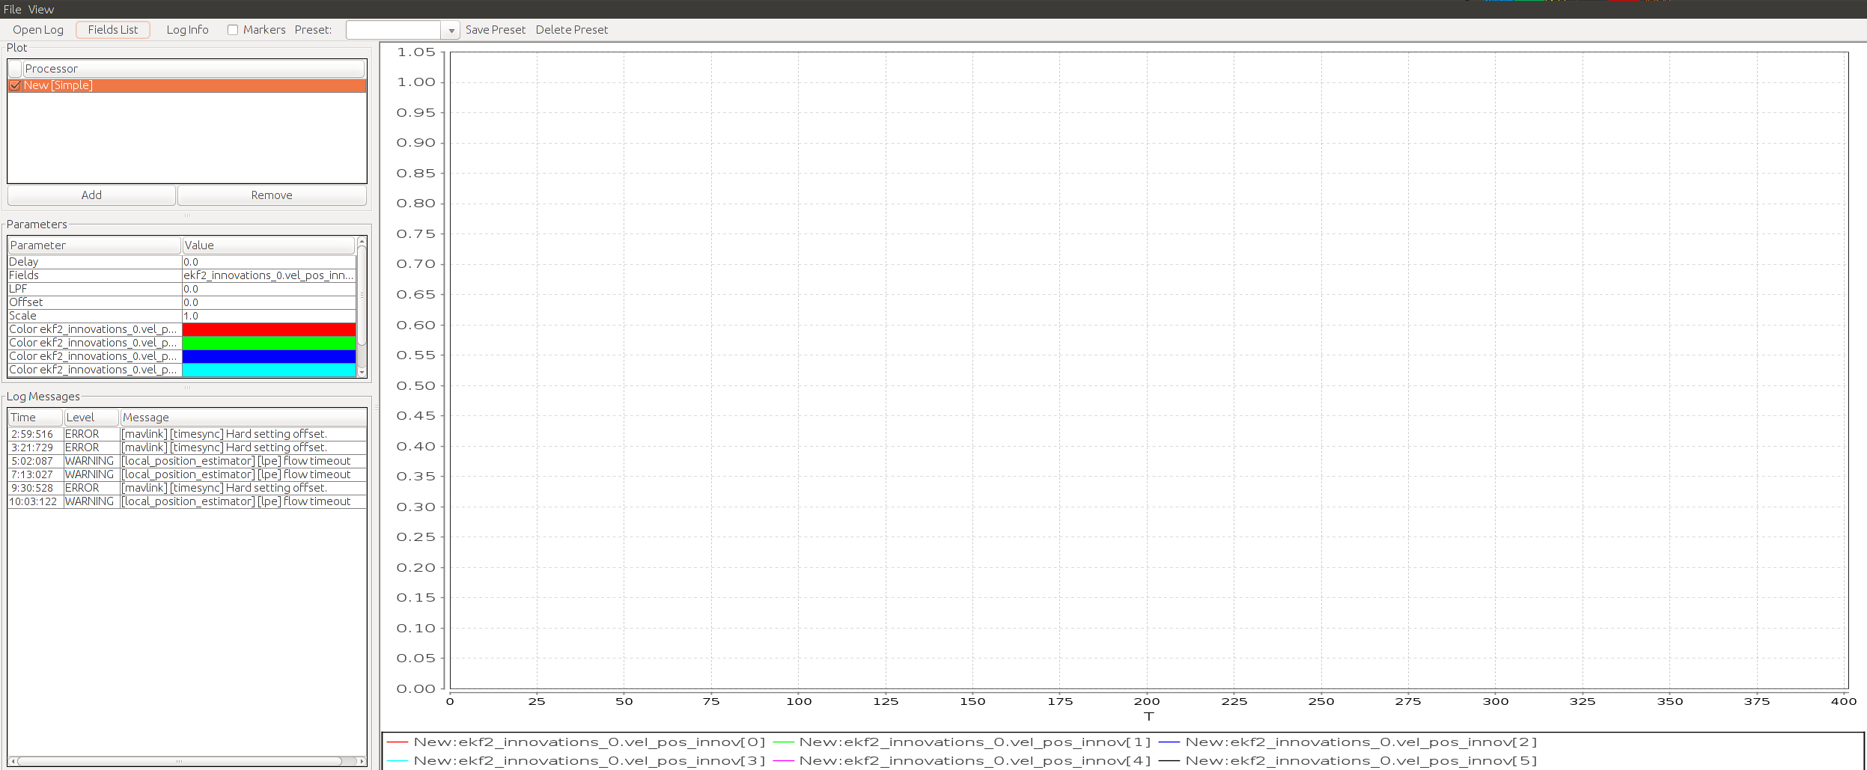Select the New [Simple] processor row
Image resolution: width=1867 pixels, height=770 pixels.
pyautogui.click(x=187, y=85)
